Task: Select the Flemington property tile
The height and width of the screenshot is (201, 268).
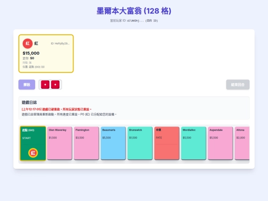Action: click(86, 143)
